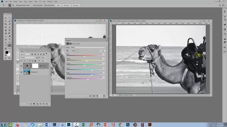Open the Zoom tool preset picker arrow
Viewport: 227px width, 127px height.
pyautogui.click(x=6, y=5)
